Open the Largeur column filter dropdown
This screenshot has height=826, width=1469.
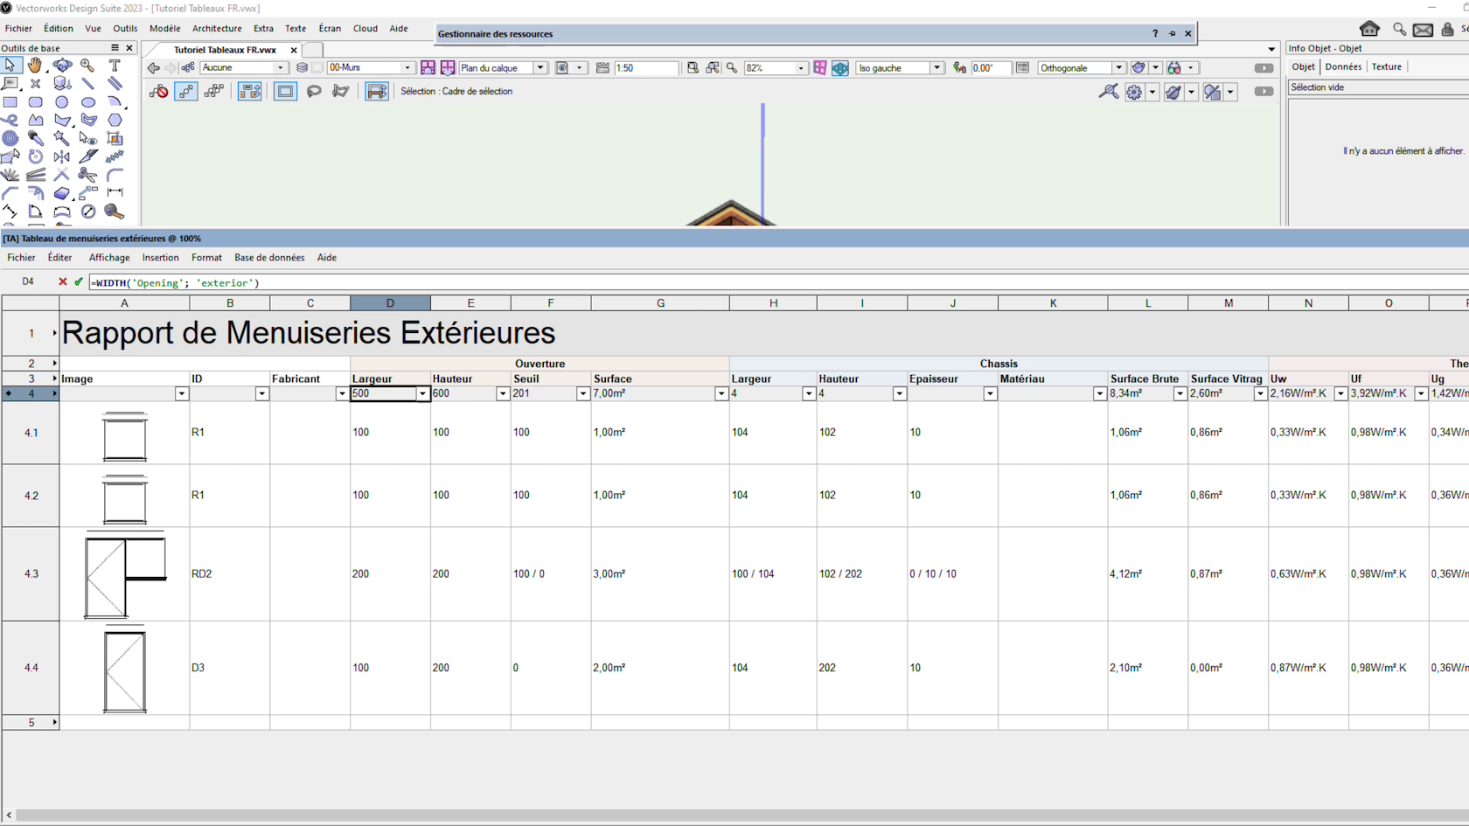point(423,393)
